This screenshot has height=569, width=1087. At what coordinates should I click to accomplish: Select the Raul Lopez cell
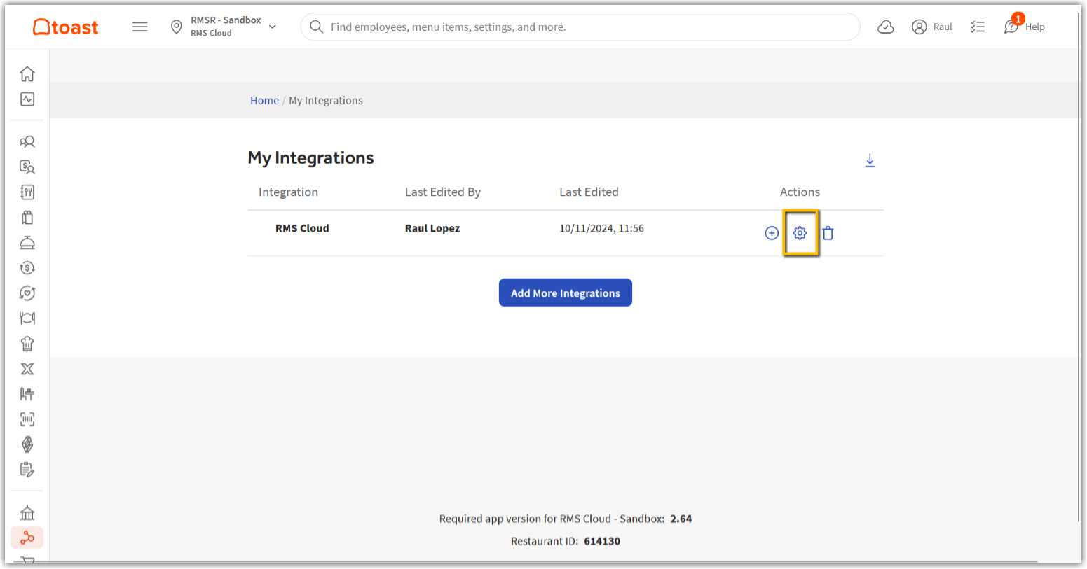click(x=432, y=228)
